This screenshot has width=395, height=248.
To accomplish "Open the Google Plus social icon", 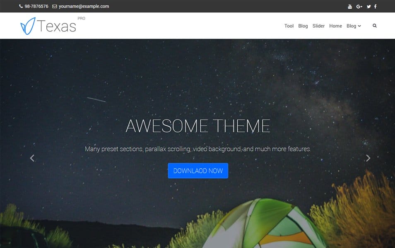I will (x=359, y=7).
